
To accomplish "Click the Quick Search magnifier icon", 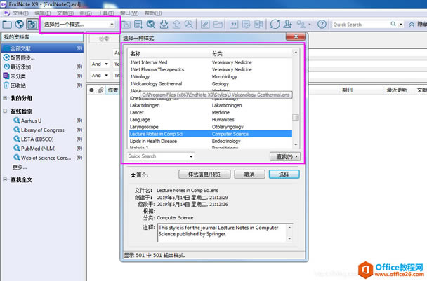I will pyautogui.click(x=393, y=25).
